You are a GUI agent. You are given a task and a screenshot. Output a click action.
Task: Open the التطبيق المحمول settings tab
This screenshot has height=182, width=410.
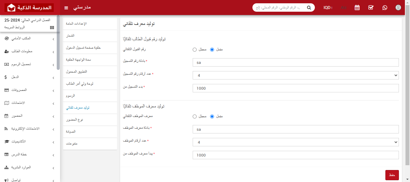(90, 72)
